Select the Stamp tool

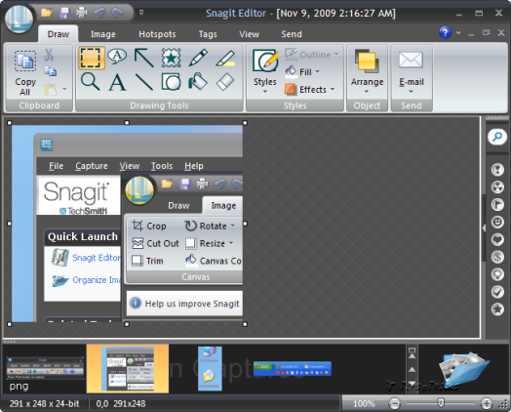point(171,58)
